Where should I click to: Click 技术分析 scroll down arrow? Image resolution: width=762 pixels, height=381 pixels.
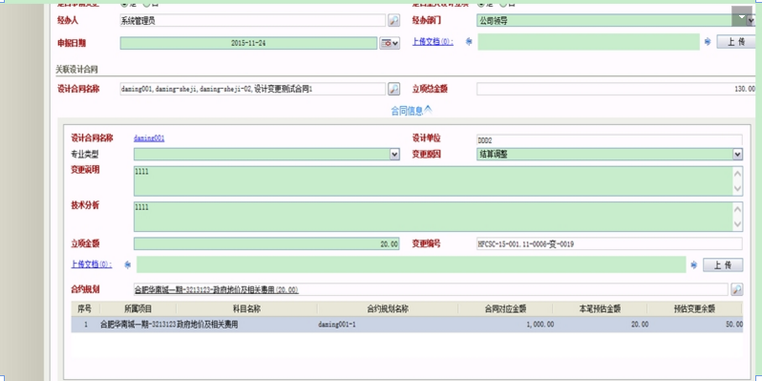[x=737, y=224]
